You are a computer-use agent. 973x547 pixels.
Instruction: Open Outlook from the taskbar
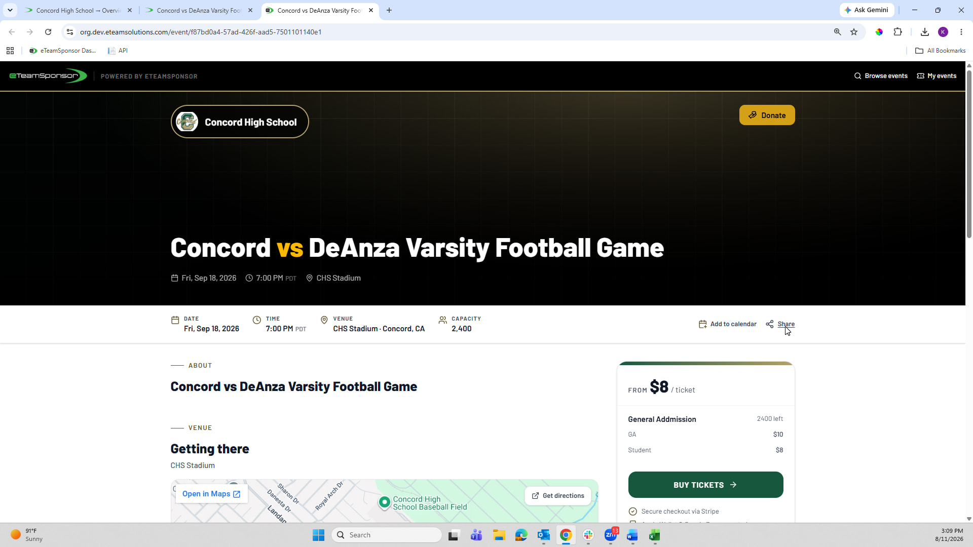(x=544, y=535)
